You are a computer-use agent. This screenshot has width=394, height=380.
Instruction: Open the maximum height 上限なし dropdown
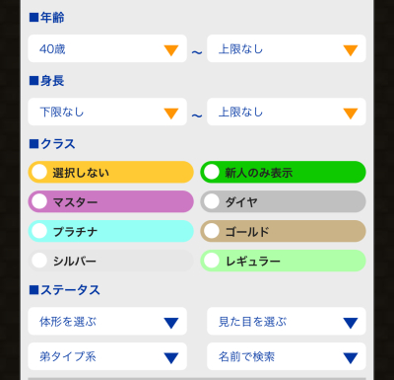point(287,112)
